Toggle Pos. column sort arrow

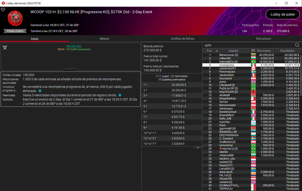[x=217, y=51]
